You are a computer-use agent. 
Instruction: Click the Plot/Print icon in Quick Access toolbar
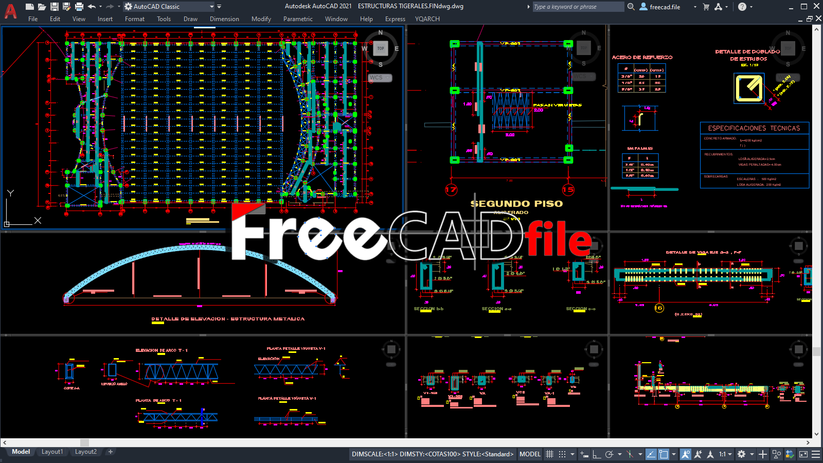coord(78,6)
